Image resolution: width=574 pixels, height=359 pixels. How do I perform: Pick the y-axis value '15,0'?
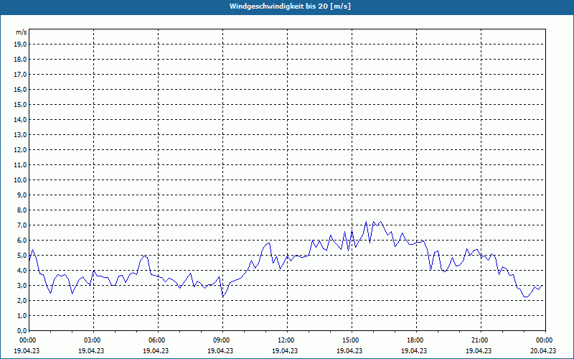(x=20, y=104)
